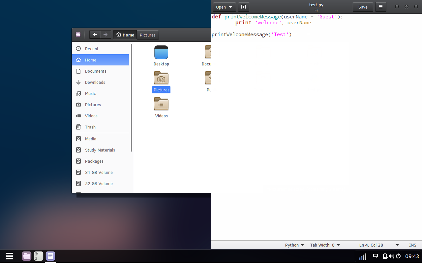Screen dimensions: 422x263
Task: Open the gedit hamburger menu
Action: pyautogui.click(x=381, y=7)
